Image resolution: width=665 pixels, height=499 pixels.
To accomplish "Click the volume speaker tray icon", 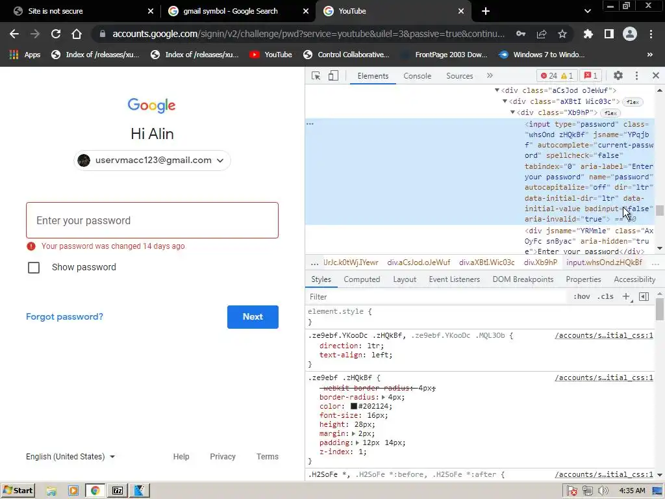I will [603, 491].
